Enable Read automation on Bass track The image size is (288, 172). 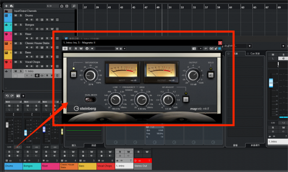coord(47,57)
